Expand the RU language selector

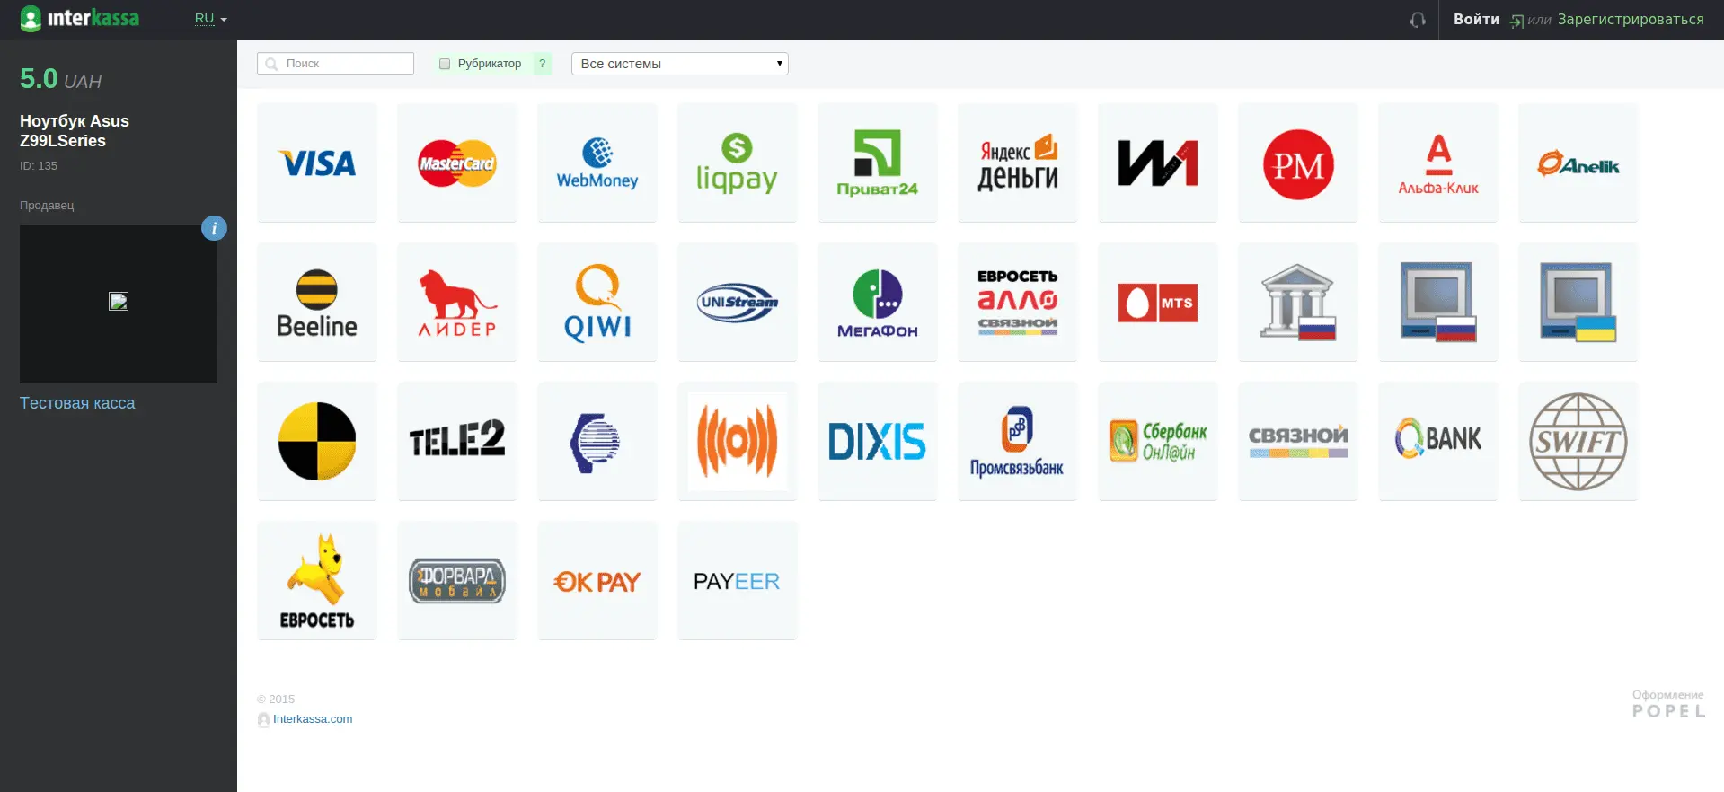210,19
